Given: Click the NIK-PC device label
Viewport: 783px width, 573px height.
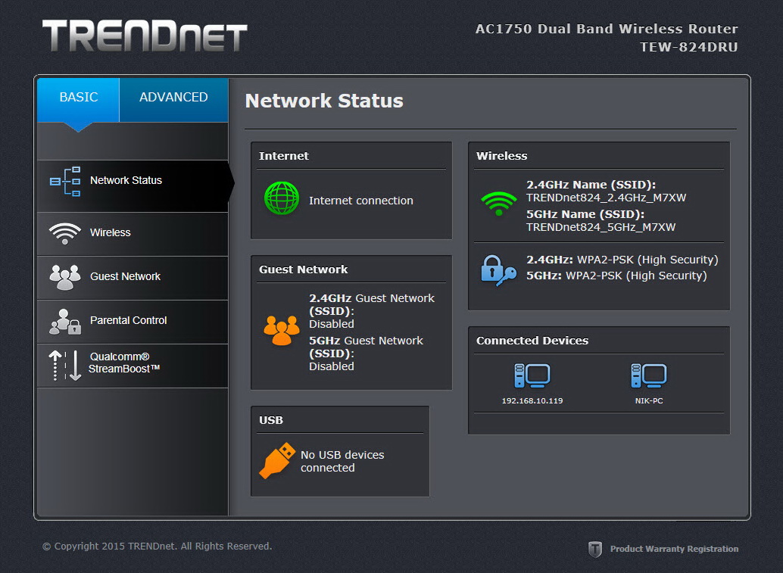Looking at the screenshot, I should coord(649,401).
